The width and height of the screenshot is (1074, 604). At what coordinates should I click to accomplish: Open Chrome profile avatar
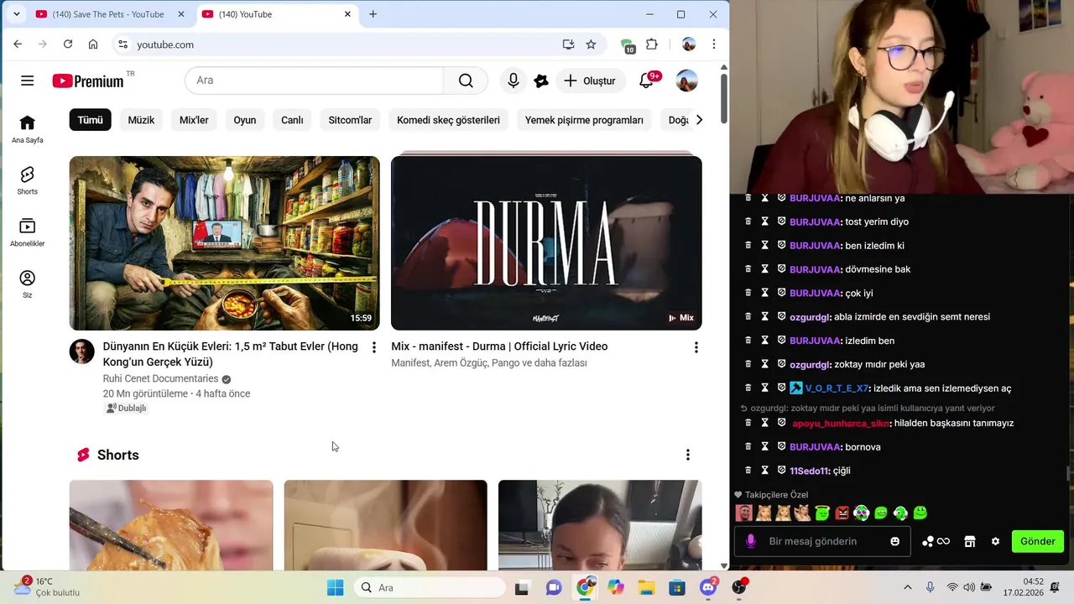coord(689,44)
